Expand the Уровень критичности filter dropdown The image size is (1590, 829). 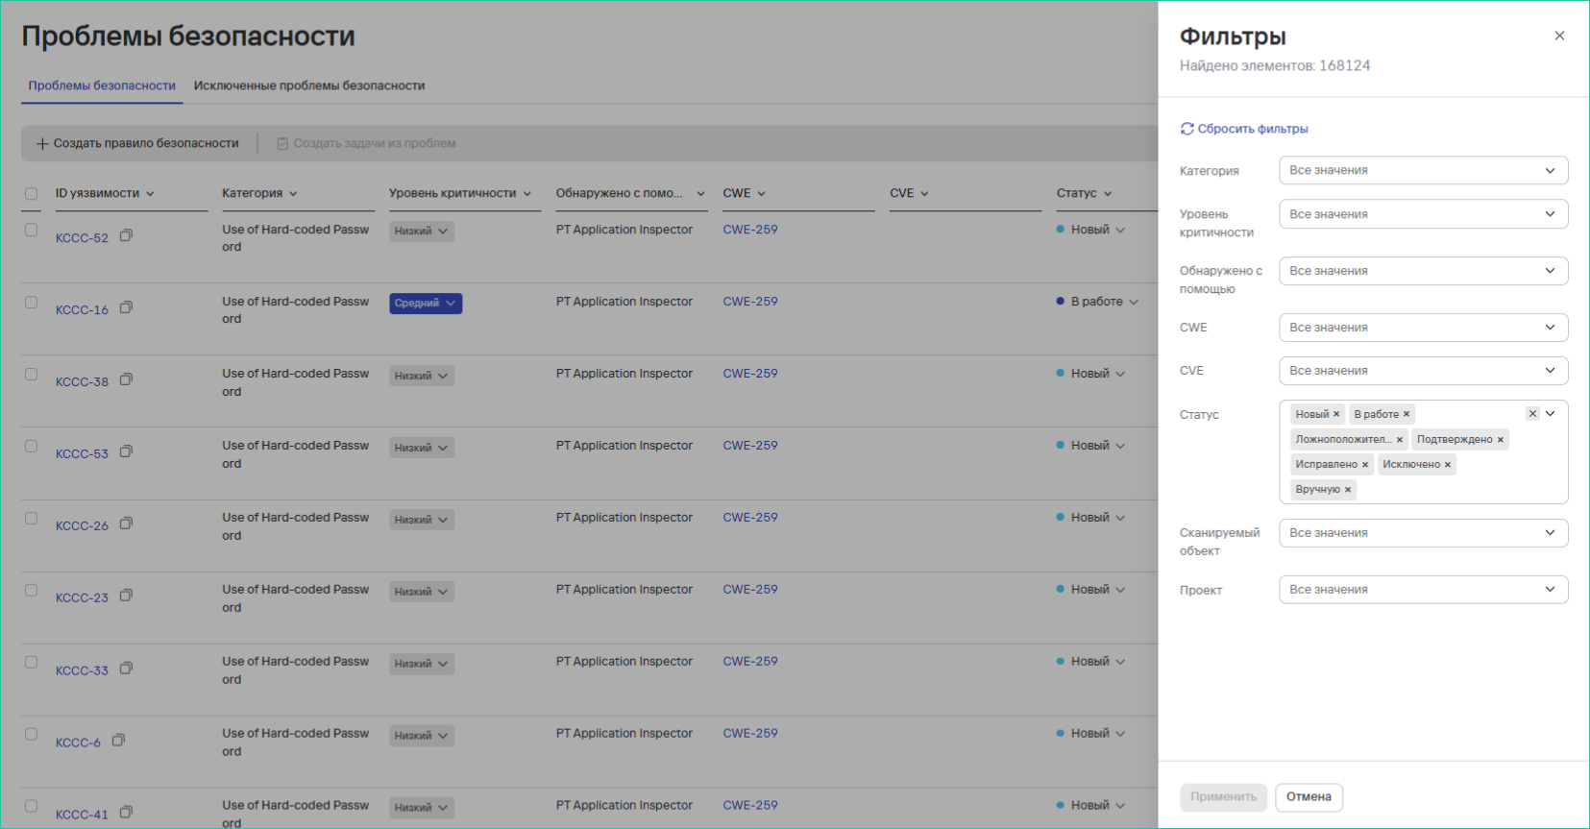(1423, 214)
